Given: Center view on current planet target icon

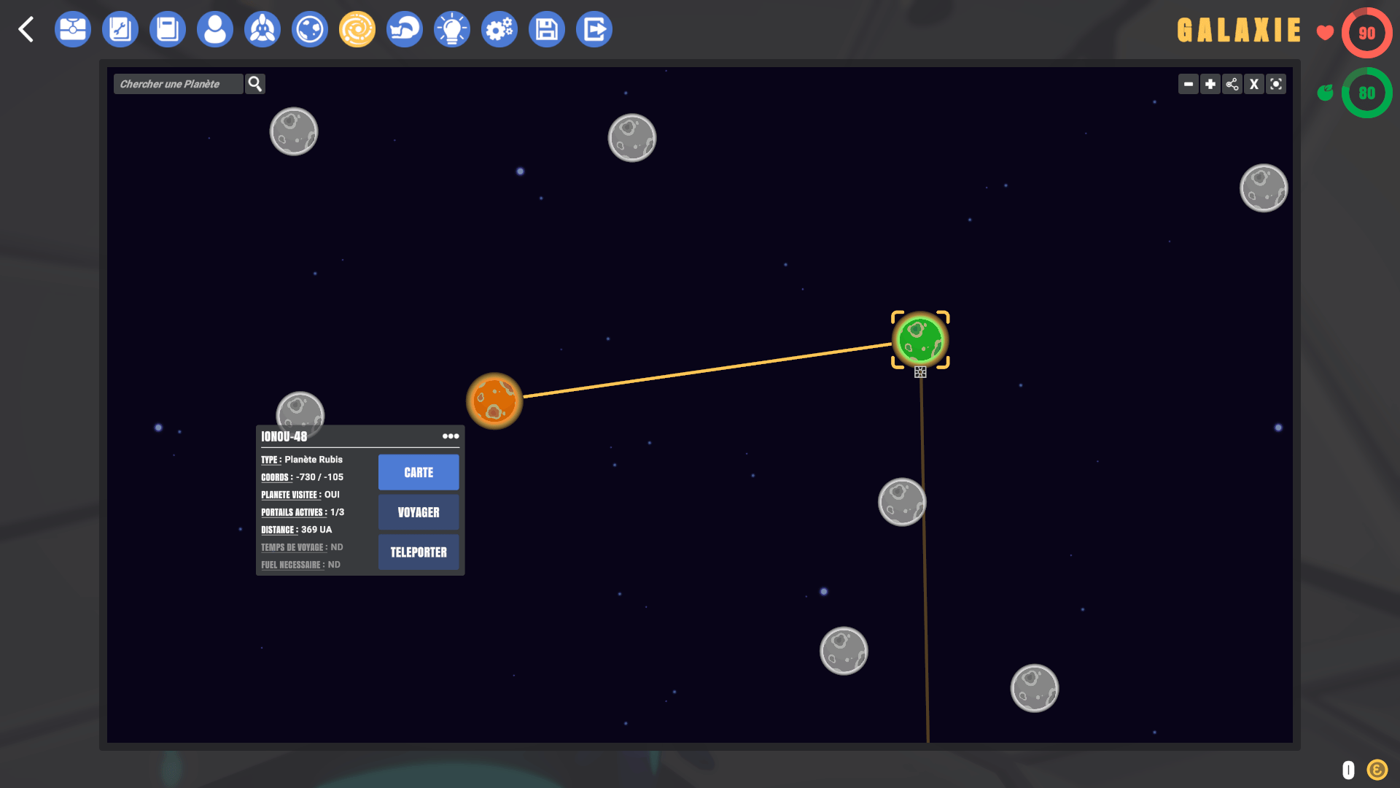Looking at the screenshot, I should 1276,85.
